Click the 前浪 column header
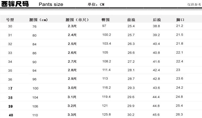The image size is (202, 118). [x=131, y=20]
